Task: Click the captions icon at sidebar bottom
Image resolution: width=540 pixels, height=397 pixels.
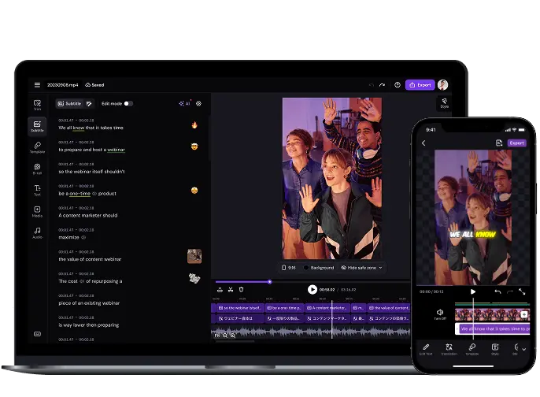Action: point(37,334)
